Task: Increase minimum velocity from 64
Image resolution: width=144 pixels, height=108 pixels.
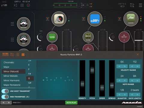Action: (x=125, y=66)
